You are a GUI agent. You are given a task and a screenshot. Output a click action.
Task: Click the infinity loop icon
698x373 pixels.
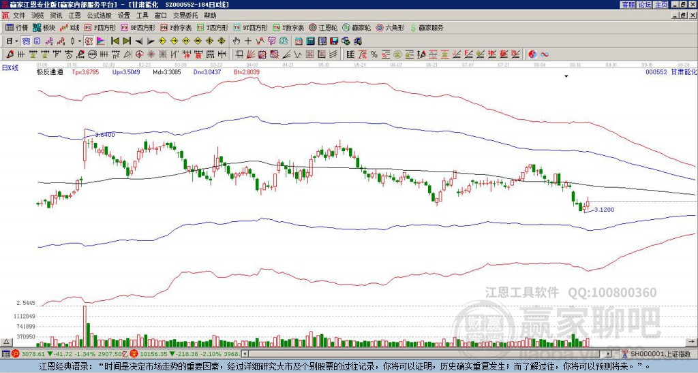pos(544,54)
